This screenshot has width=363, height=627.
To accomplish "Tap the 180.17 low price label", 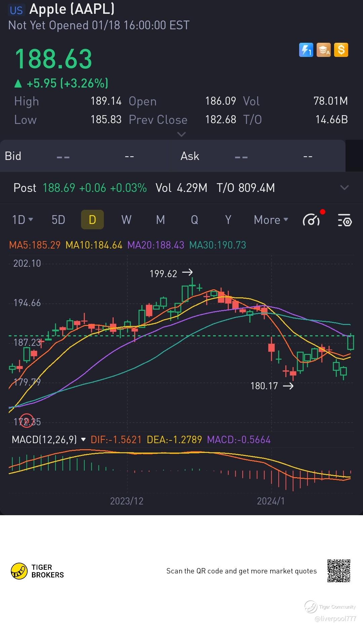I will click(264, 386).
